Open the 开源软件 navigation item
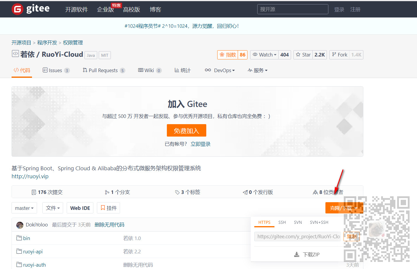417x269 pixels. 76,9
